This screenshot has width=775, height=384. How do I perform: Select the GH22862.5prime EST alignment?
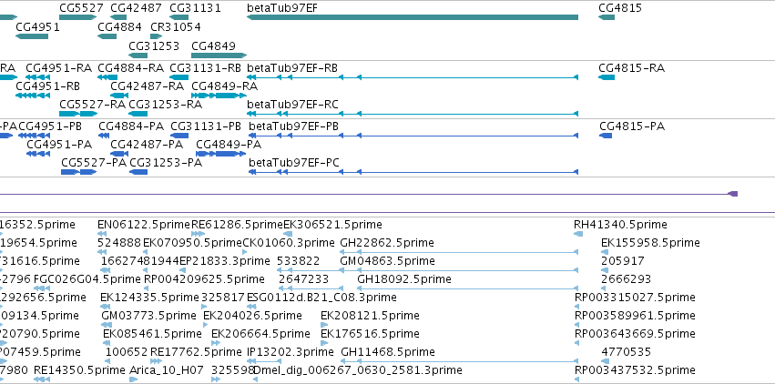point(459,252)
